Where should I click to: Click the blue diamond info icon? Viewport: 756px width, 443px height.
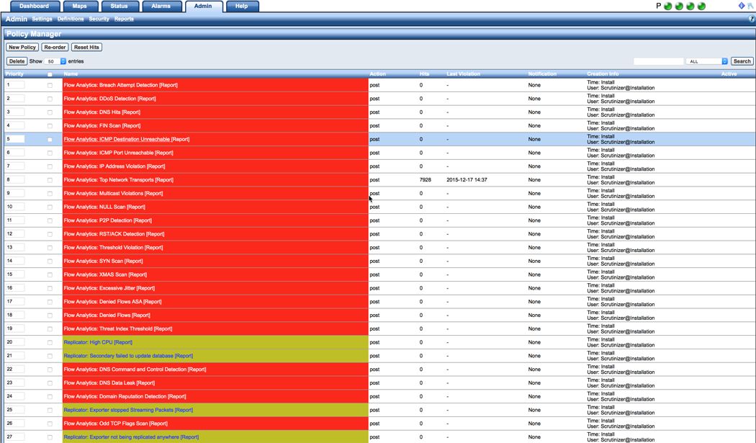pyautogui.click(x=741, y=6)
